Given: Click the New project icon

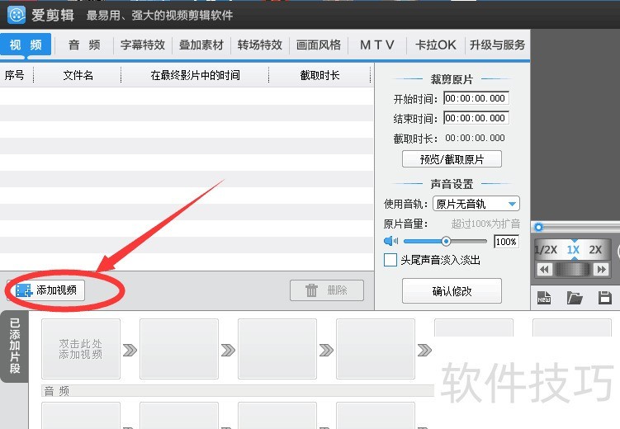Looking at the screenshot, I should tap(543, 298).
